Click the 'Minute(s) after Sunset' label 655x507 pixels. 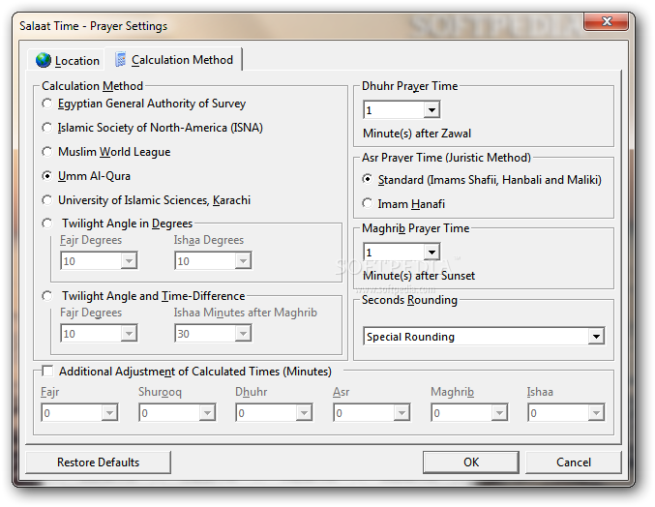pos(419,276)
